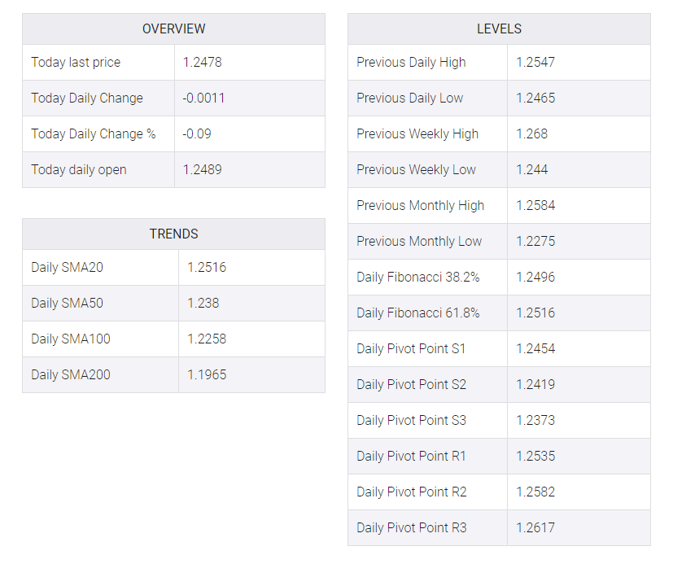
Task: Select the Daily Fibonacci 38.2% value
Action: pyautogui.click(x=535, y=277)
